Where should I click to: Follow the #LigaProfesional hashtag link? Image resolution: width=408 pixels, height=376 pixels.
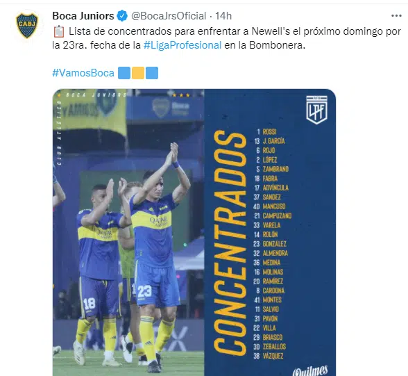(x=182, y=45)
